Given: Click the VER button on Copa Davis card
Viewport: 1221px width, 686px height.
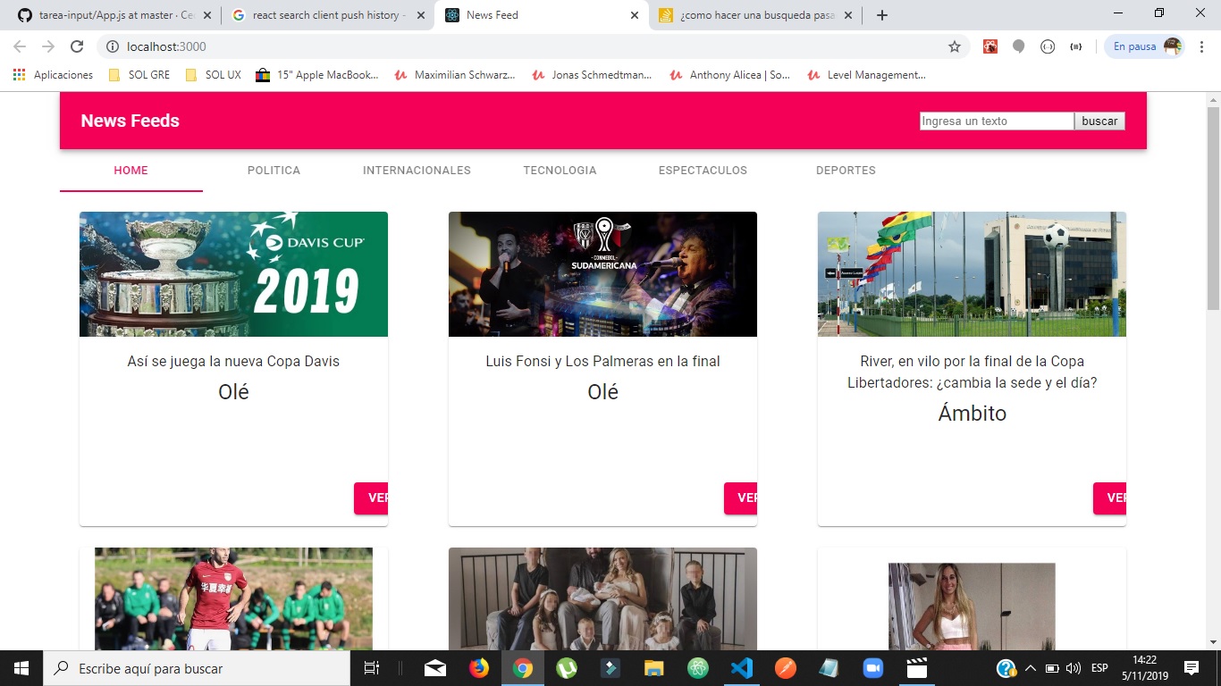Looking at the screenshot, I should pos(371,498).
